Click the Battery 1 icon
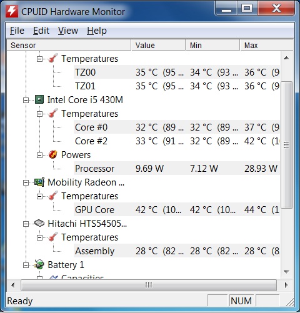Screen dimensions: 300x313 click(x=39, y=264)
